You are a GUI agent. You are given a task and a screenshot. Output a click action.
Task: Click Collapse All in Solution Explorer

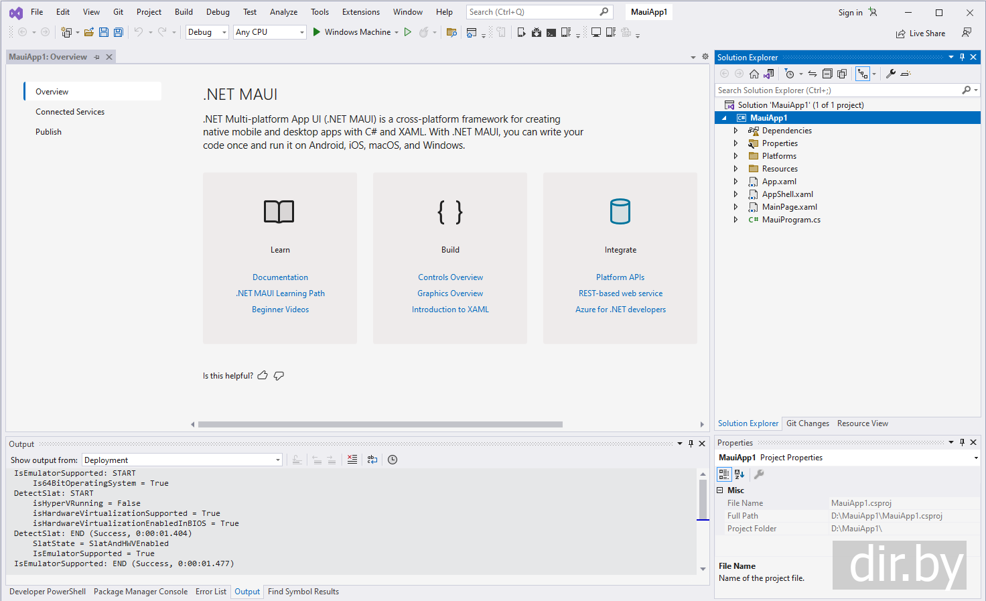(x=827, y=74)
